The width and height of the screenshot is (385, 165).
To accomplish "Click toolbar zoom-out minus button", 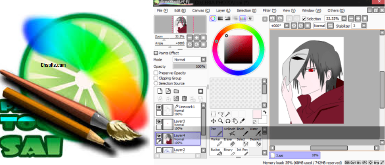I will tap(351, 19).
